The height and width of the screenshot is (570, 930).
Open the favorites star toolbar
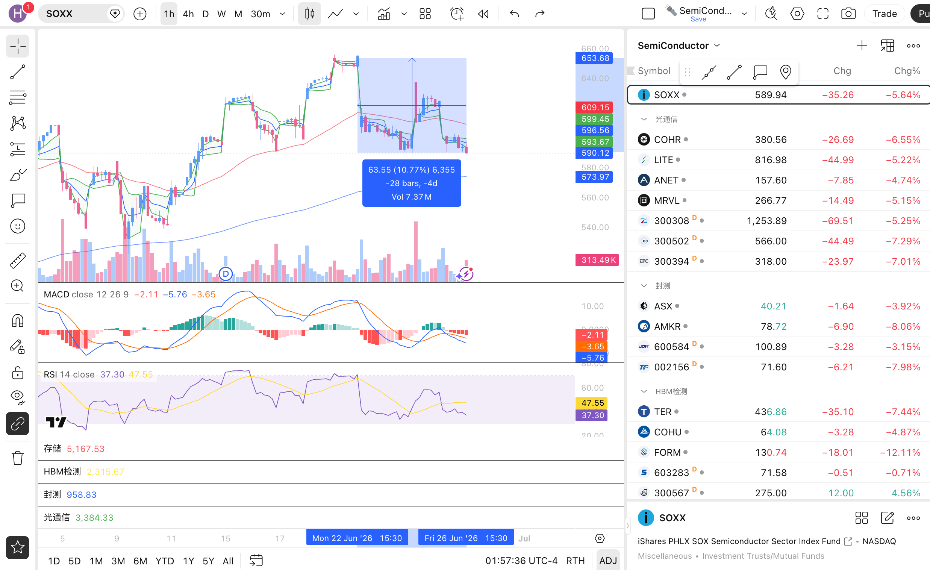17,547
